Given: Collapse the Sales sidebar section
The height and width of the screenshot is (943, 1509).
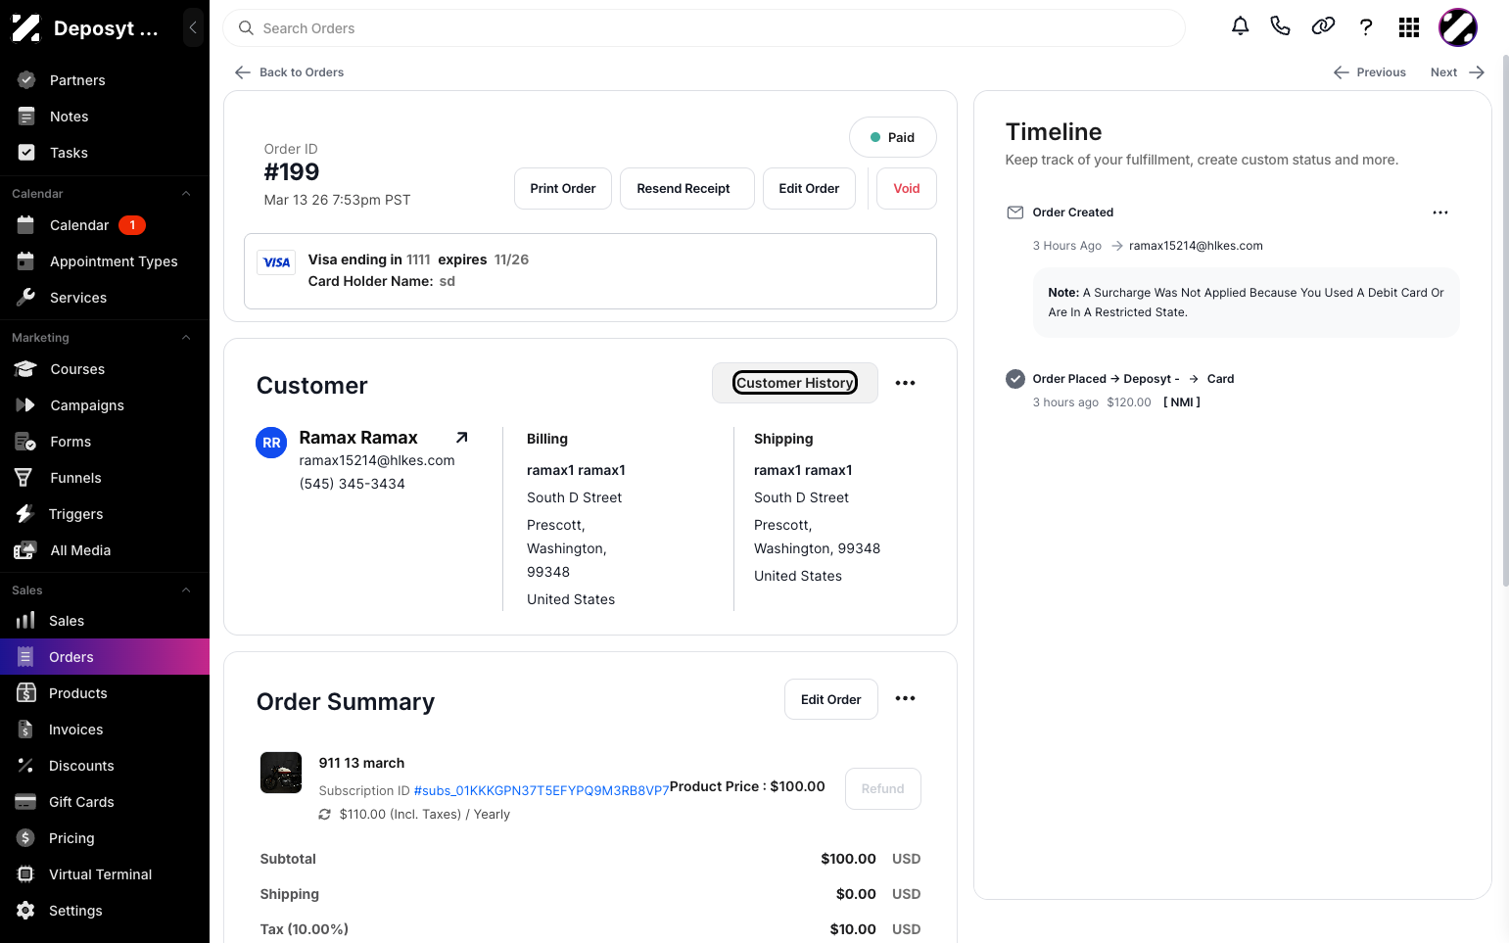Looking at the screenshot, I should pyautogui.click(x=186, y=590).
